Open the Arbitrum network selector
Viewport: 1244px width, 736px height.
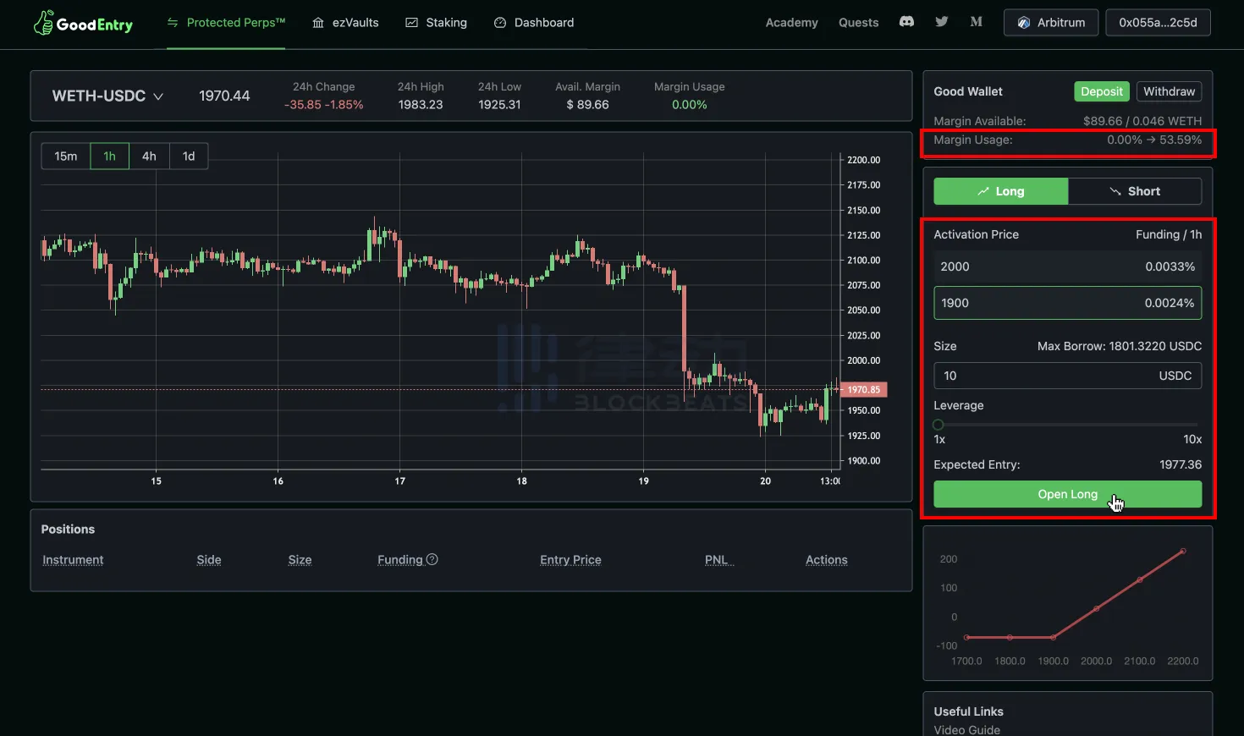(1050, 23)
